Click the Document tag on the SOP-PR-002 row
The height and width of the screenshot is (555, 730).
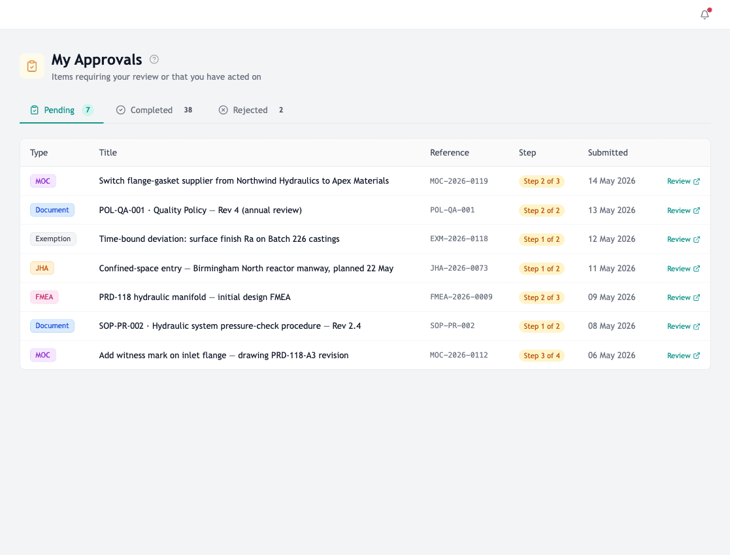[52, 326]
